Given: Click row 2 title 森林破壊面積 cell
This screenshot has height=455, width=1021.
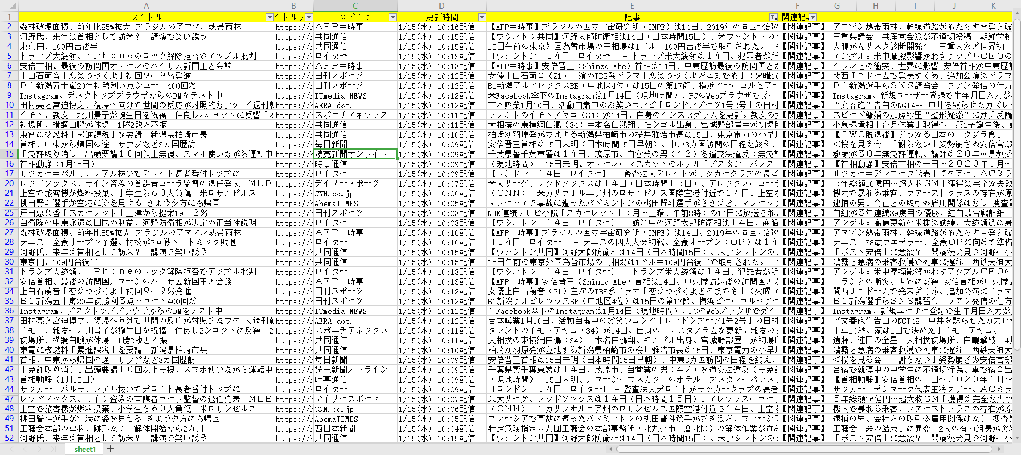Looking at the screenshot, I should click(x=146, y=27).
